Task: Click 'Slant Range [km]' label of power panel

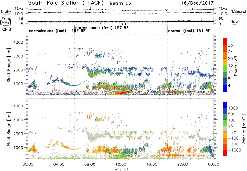Action: (x=9, y=65)
